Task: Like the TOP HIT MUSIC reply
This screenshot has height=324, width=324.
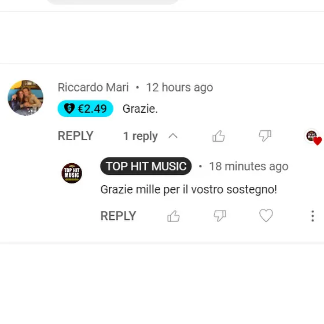Action: pyautogui.click(x=174, y=216)
